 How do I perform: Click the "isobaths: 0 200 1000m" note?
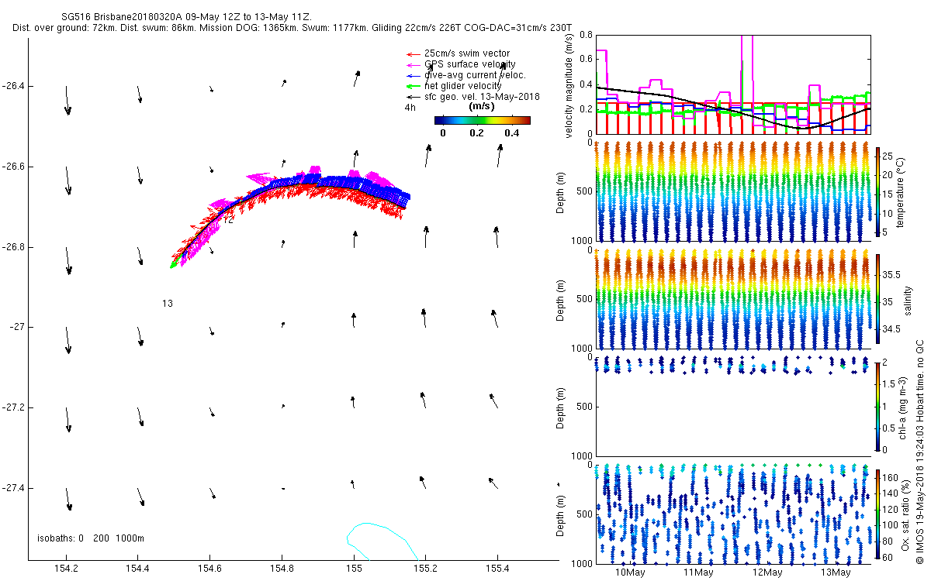tap(90, 538)
